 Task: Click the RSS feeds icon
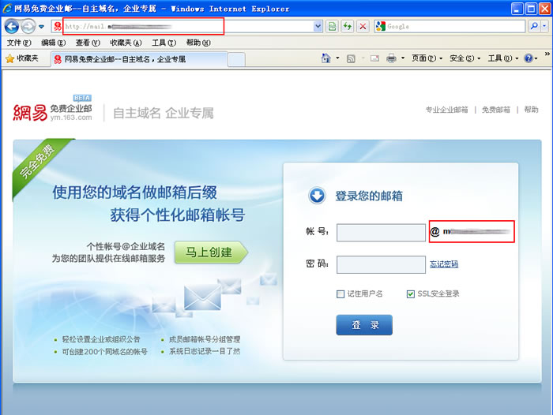click(x=351, y=58)
